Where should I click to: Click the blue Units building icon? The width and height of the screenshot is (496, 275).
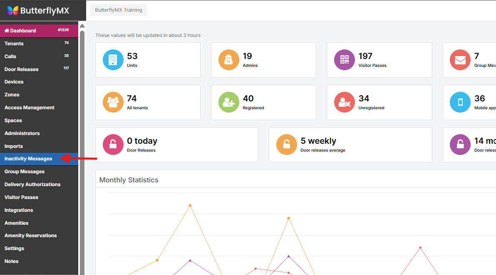tap(113, 60)
